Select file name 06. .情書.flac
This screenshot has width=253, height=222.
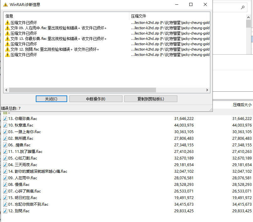[19, 145]
